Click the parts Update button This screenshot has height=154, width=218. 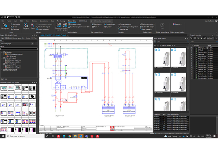pyautogui.click(x=14, y=27)
